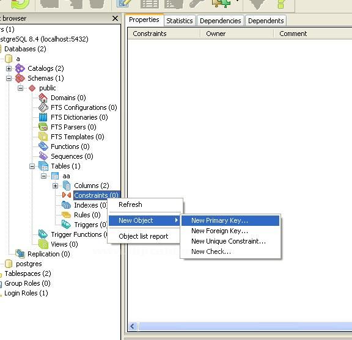
Task: Expand the Columns (2) node
Action: 56,186
